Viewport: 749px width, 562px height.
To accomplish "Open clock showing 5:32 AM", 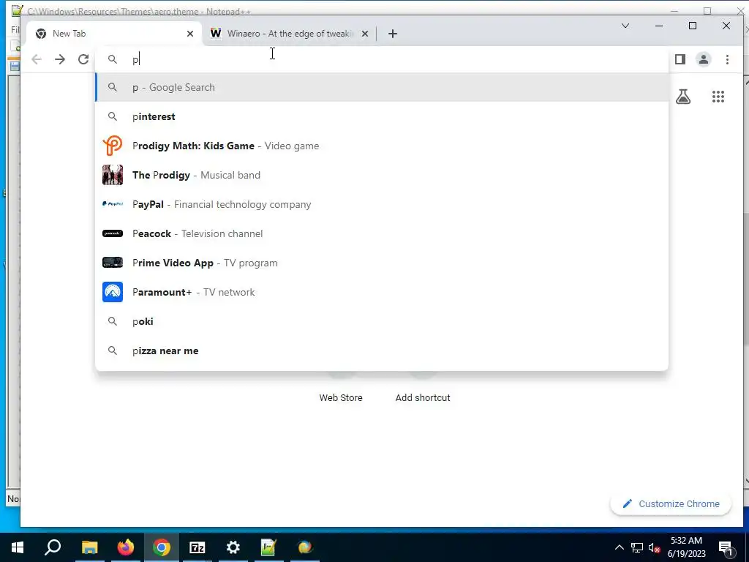I will (686, 547).
